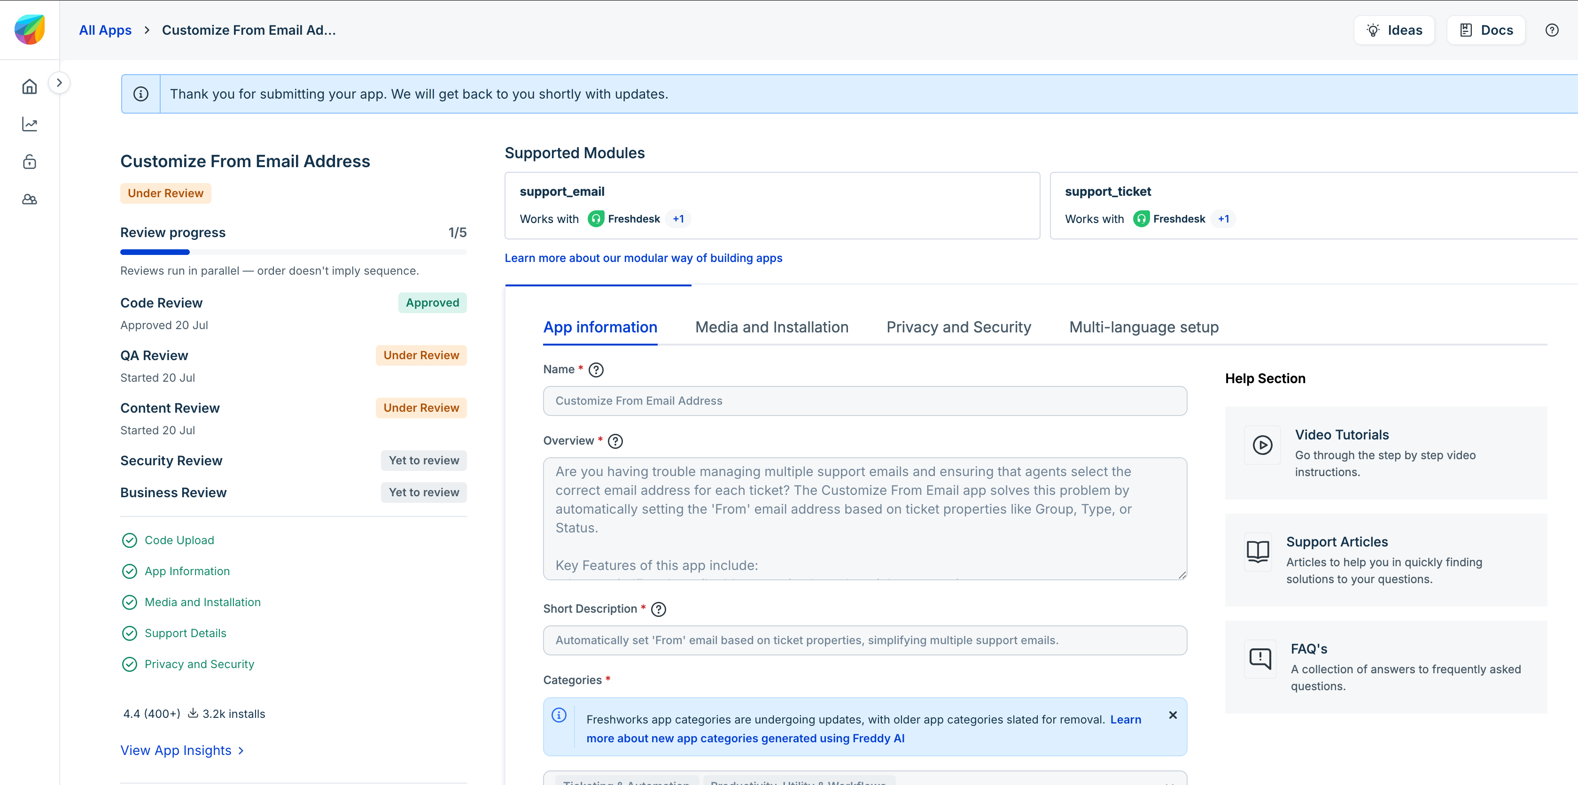Open the Video Tutorials help card

tap(1386, 453)
